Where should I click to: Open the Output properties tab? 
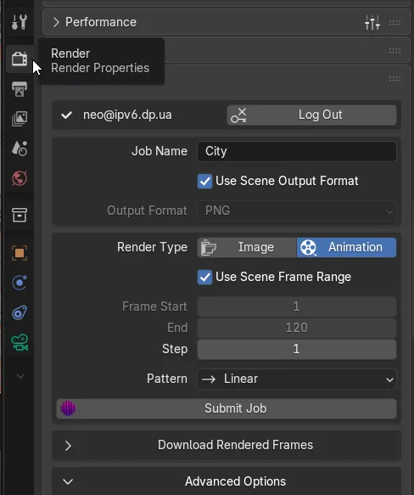(x=20, y=88)
